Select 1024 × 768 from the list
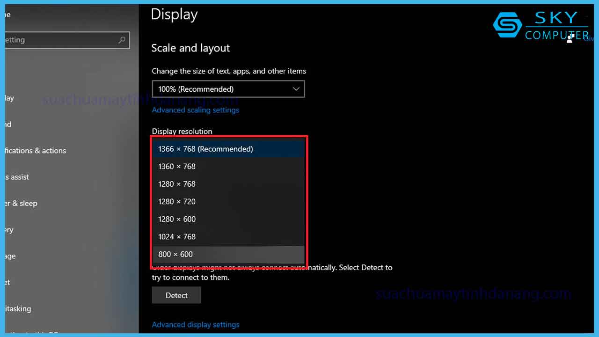Viewport: 599px width, 337px height. [x=229, y=236]
